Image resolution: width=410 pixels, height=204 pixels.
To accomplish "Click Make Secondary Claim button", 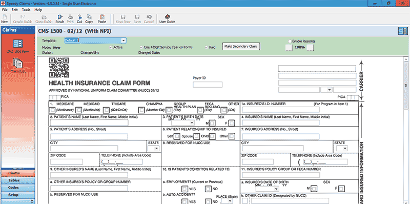I will (241, 47).
